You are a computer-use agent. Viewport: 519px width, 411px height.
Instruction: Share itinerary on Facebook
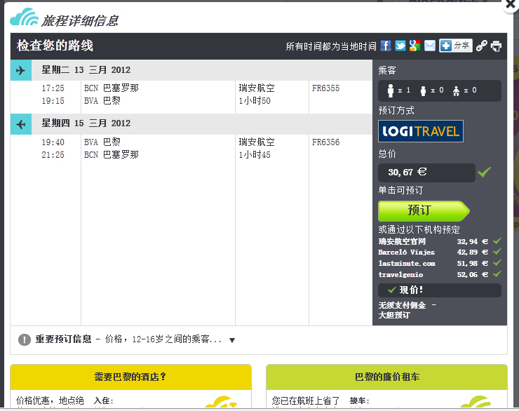pyautogui.click(x=386, y=46)
